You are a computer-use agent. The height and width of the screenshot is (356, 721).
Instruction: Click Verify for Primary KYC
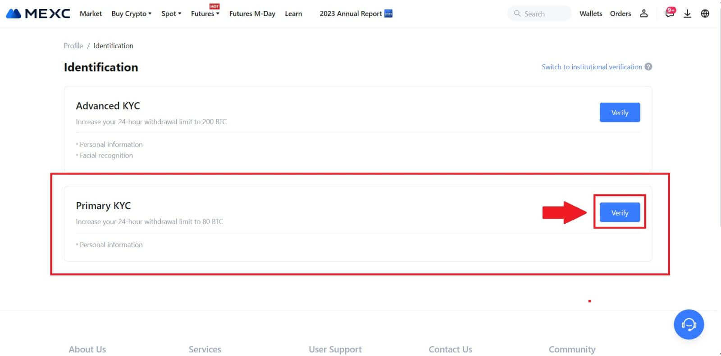point(620,212)
